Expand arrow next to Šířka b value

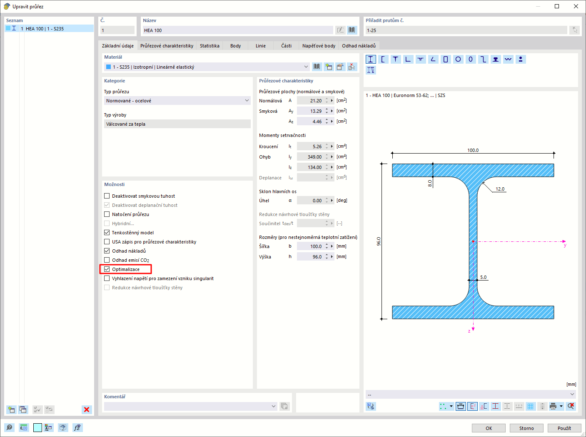pos(332,246)
